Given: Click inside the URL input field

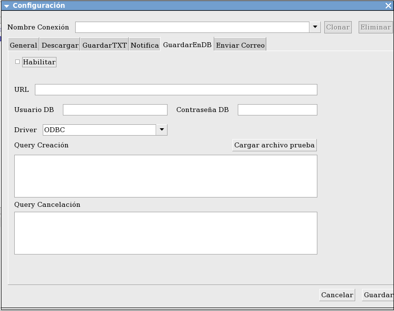Looking at the screenshot, I should point(176,89).
